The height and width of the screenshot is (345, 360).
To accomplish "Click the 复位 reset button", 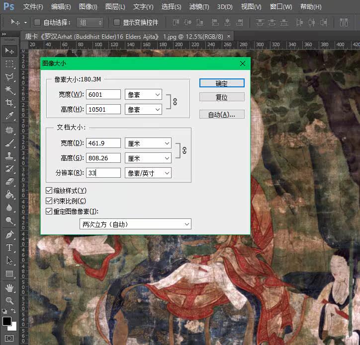I will point(222,97).
